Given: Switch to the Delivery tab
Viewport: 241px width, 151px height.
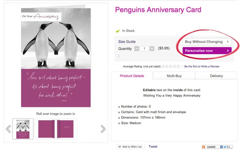Looking at the screenshot, I should (x=216, y=76).
